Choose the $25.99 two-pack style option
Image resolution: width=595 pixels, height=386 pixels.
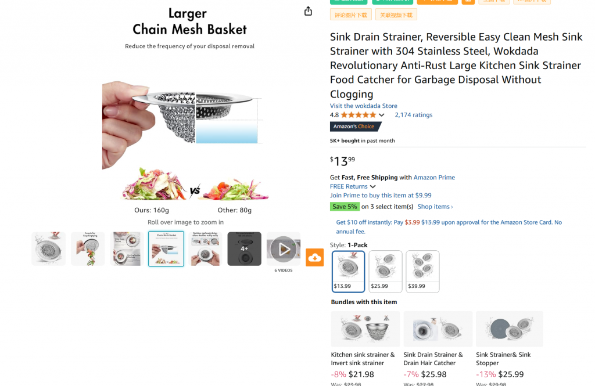tap(385, 271)
